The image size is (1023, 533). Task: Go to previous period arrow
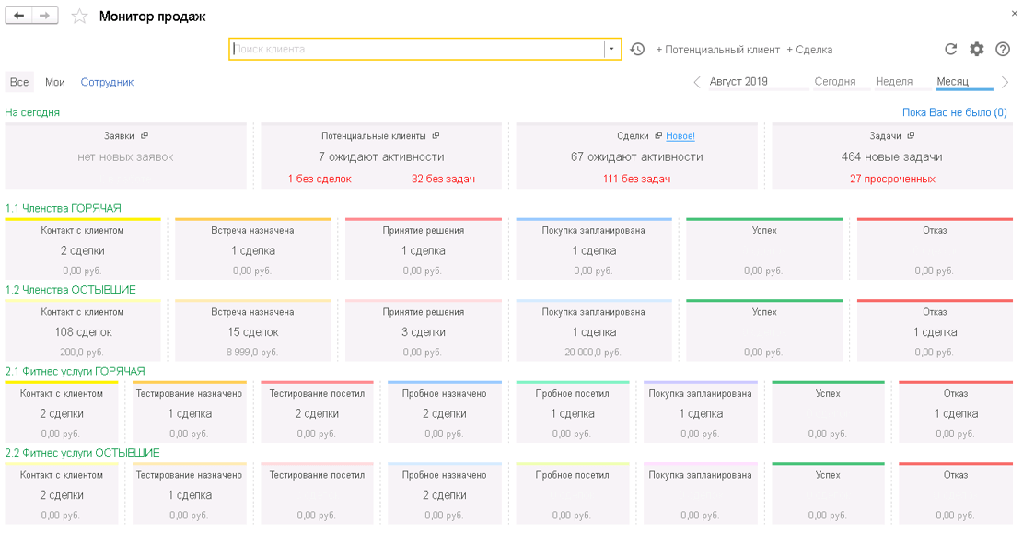click(697, 82)
